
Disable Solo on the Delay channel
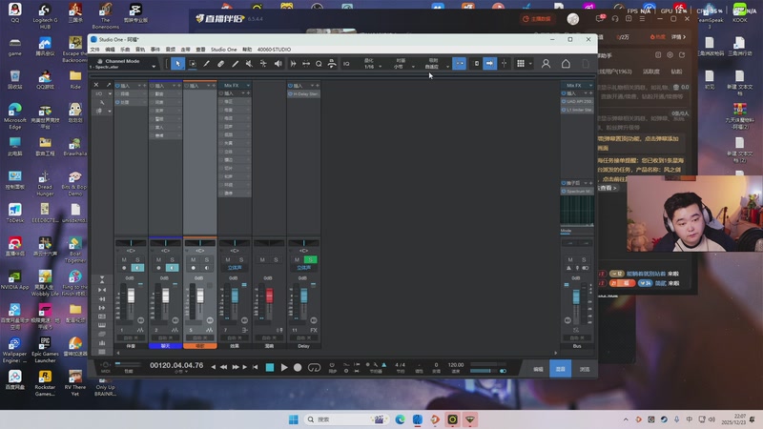click(x=311, y=259)
